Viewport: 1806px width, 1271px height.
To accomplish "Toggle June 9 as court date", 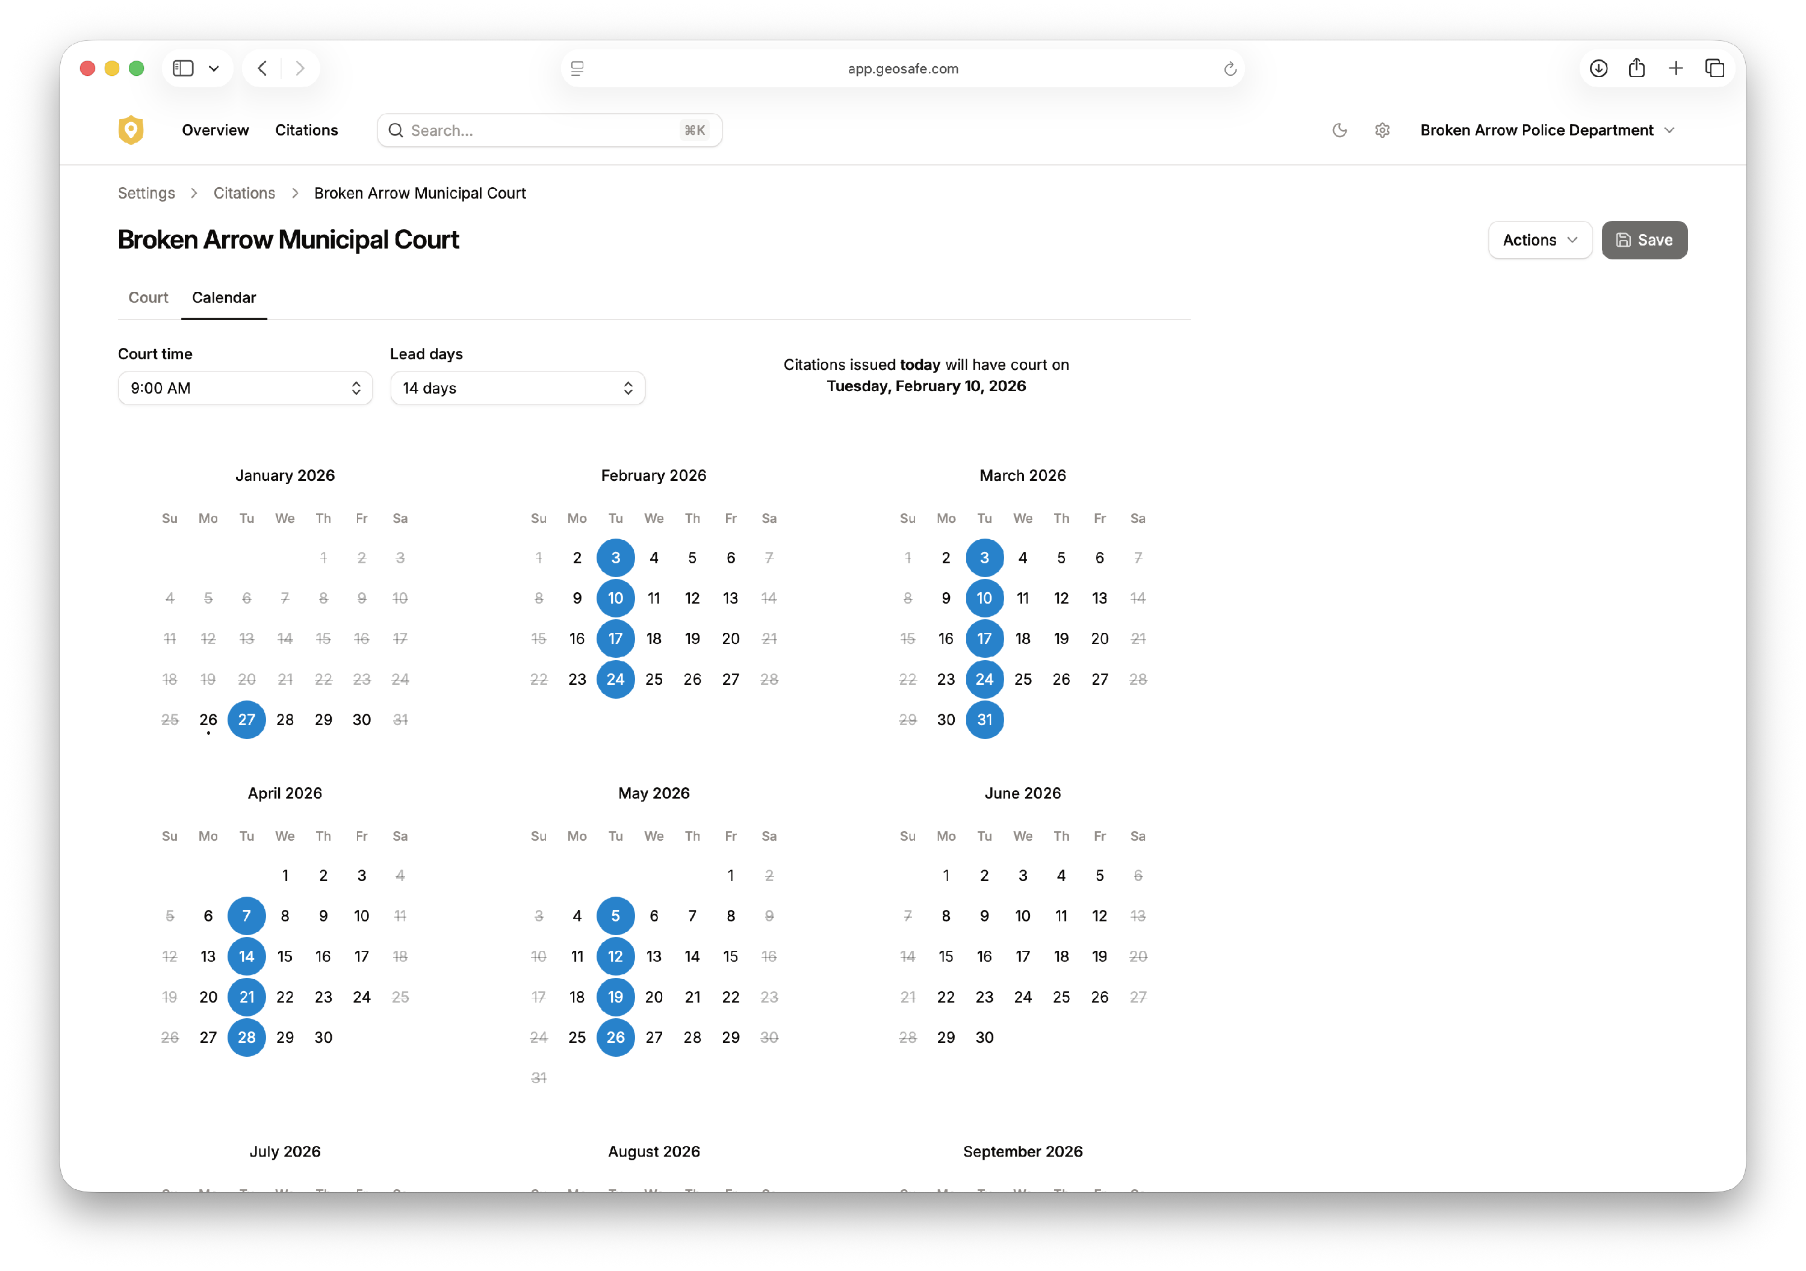I will [984, 915].
